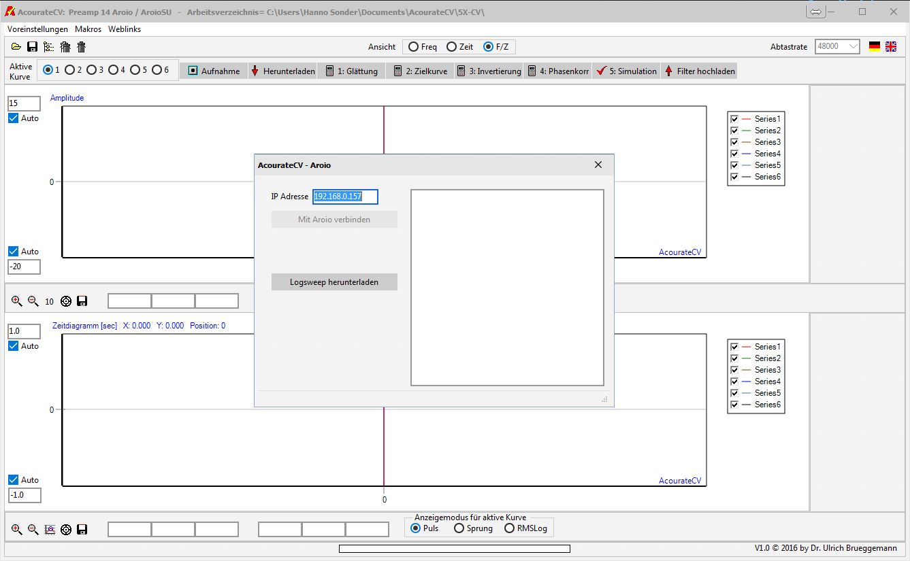Click the floppy disk save icon in top toolbar

(32, 47)
